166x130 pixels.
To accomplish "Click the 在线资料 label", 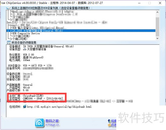I will (x=15, y=107).
